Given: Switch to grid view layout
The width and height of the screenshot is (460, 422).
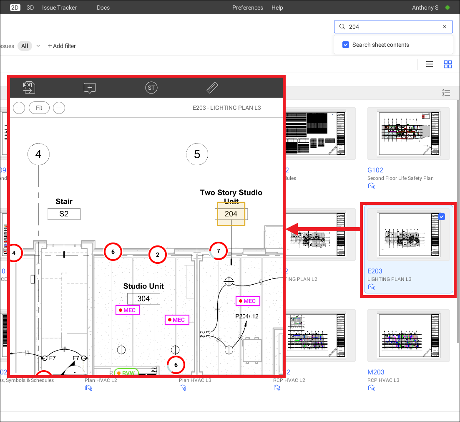Looking at the screenshot, I should pos(448,64).
